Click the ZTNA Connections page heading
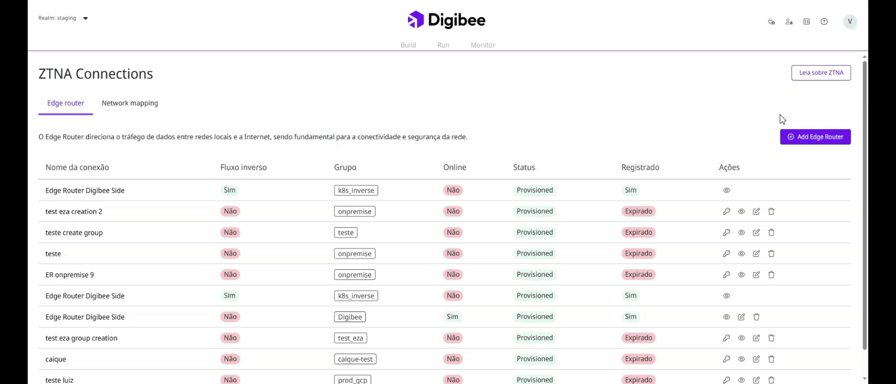The width and height of the screenshot is (896, 384). pyautogui.click(x=95, y=74)
